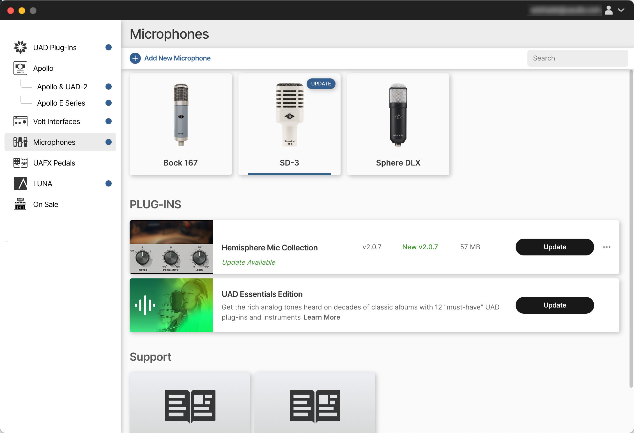Select Apollo E Series in the sidebar

(61, 103)
